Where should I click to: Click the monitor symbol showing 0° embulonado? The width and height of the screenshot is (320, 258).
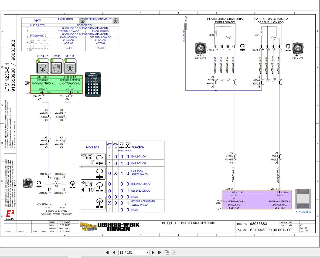(x=93, y=159)
